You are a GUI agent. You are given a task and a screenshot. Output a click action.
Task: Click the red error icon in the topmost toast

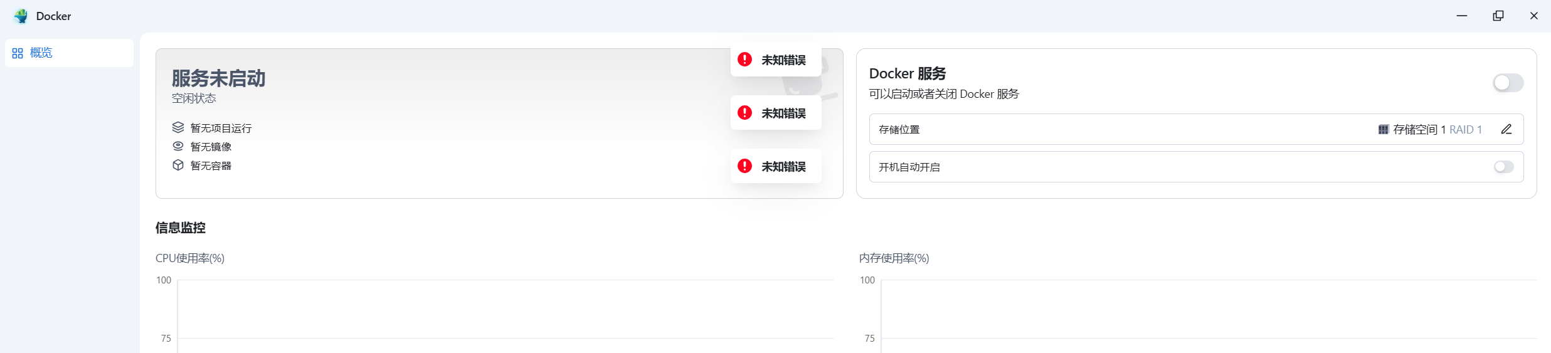(744, 60)
